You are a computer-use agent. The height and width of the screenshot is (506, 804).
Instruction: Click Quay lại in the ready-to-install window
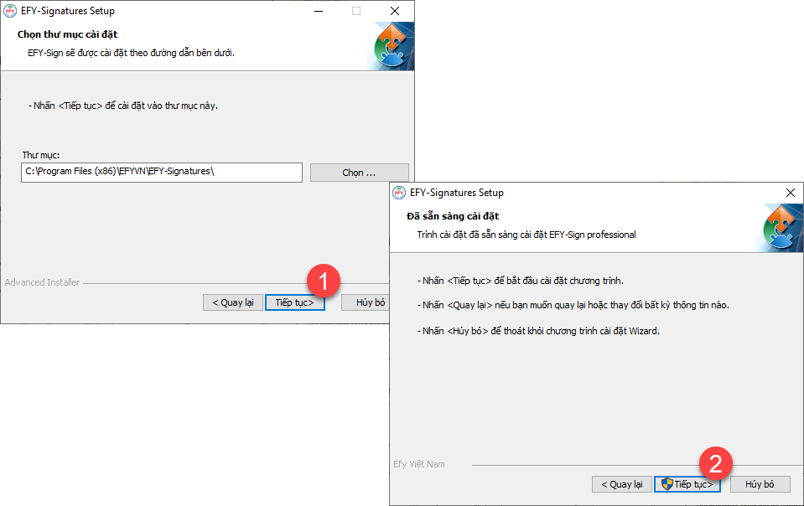pyautogui.click(x=622, y=484)
